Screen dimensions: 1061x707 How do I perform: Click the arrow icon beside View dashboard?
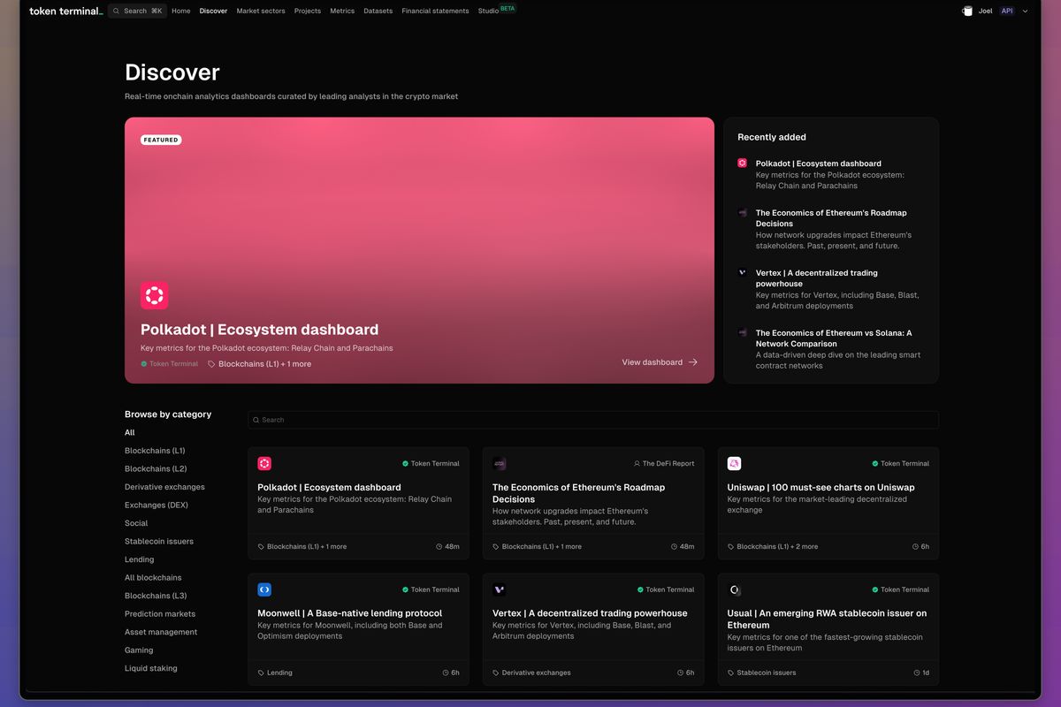click(693, 362)
